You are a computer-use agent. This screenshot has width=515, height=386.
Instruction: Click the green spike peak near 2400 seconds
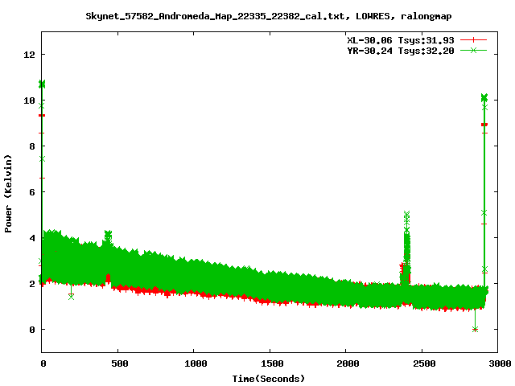(406, 214)
